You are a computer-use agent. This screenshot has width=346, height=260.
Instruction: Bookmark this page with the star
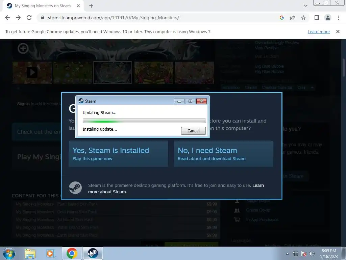coord(303,18)
